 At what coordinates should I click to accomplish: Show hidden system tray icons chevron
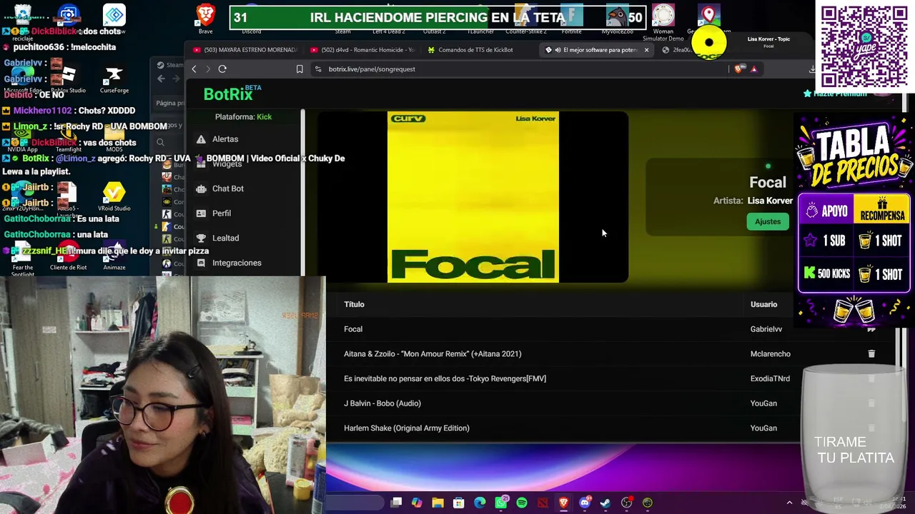pyautogui.click(x=789, y=503)
